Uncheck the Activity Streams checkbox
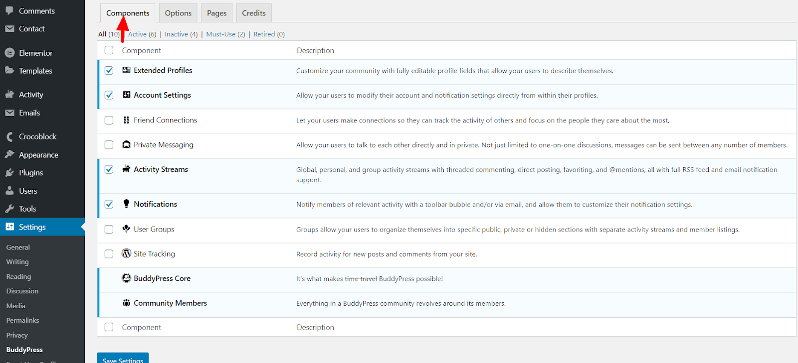 tap(109, 169)
